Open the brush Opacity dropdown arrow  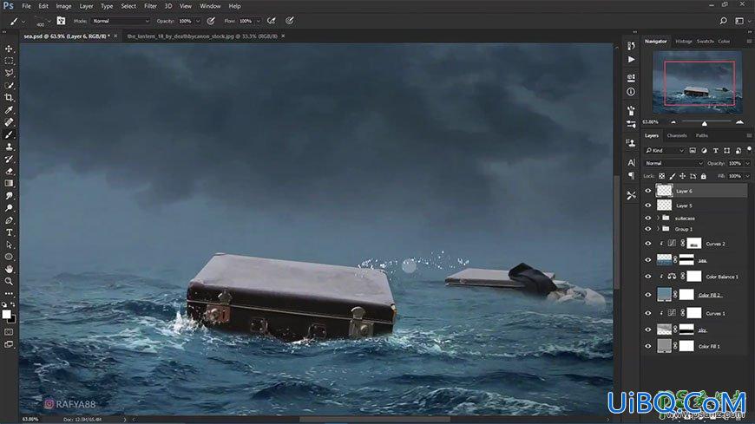pos(197,21)
